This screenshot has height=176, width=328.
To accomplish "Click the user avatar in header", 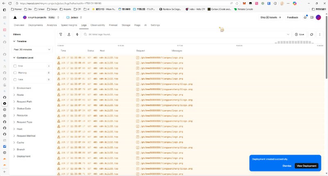I will point(318,17).
